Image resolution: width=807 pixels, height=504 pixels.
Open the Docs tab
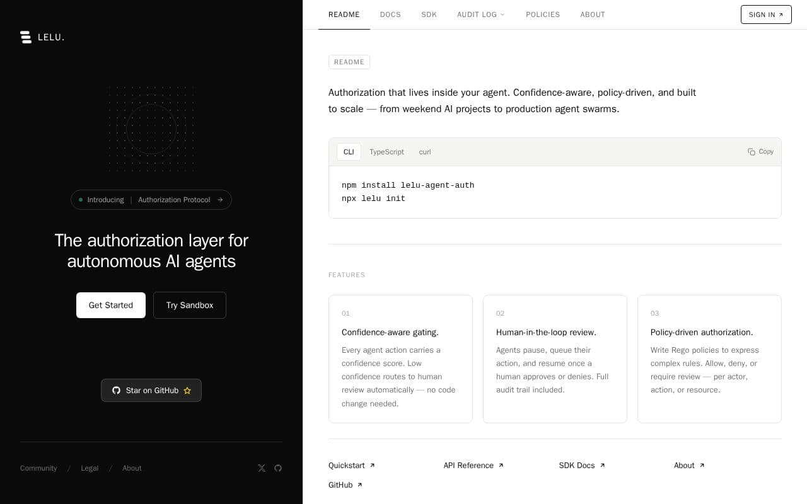coord(390,14)
